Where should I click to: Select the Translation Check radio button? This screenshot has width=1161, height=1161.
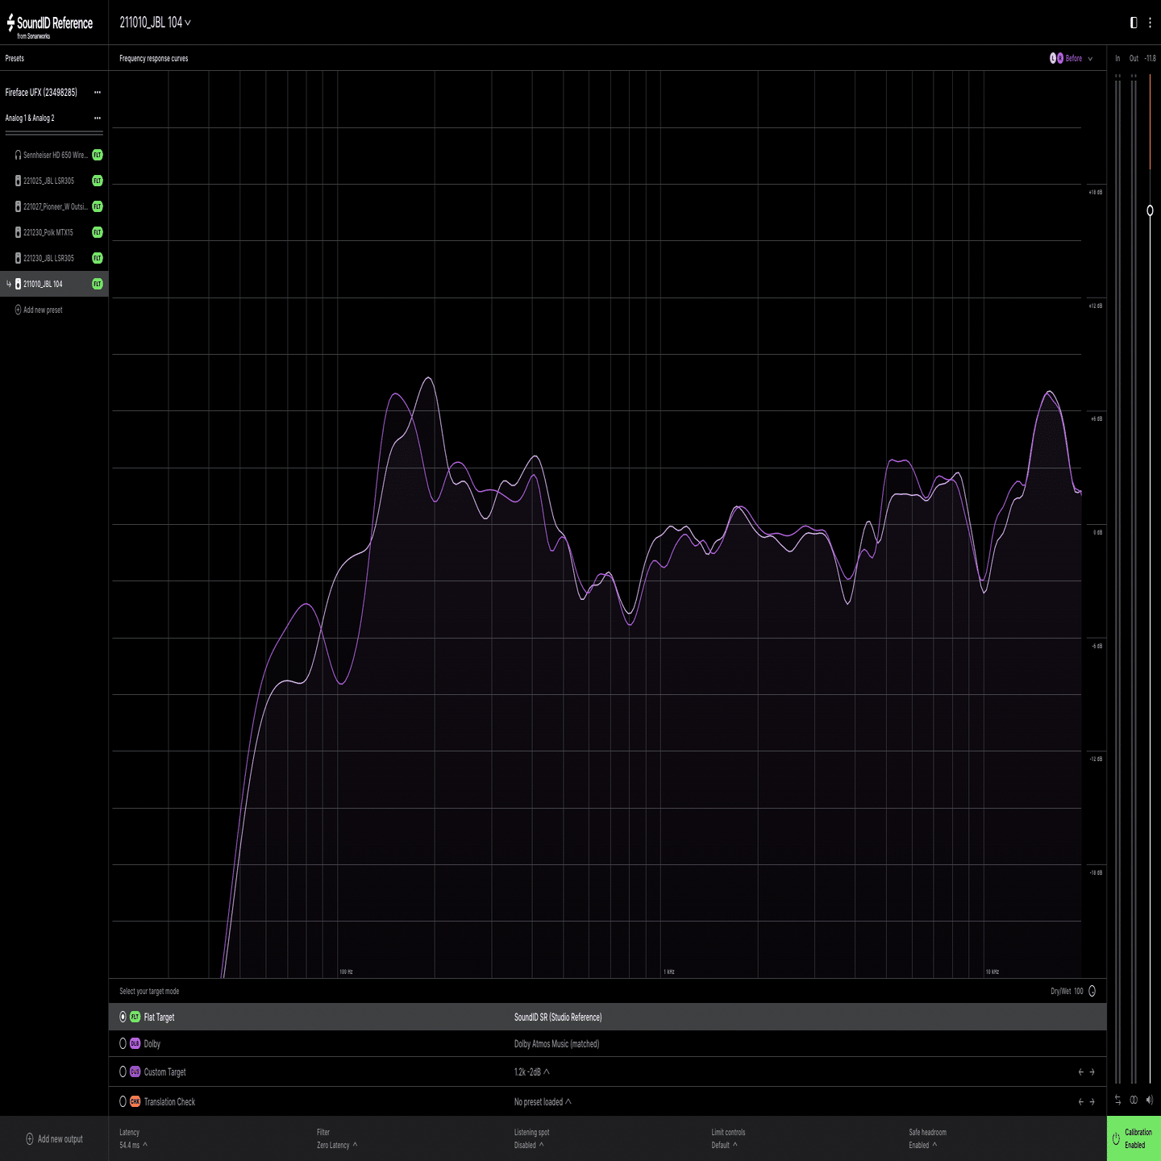coord(123,1101)
